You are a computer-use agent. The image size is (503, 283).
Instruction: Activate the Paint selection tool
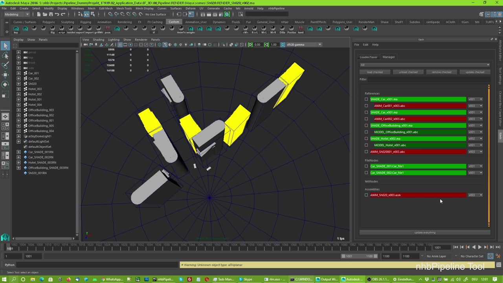tap(5, 65)
